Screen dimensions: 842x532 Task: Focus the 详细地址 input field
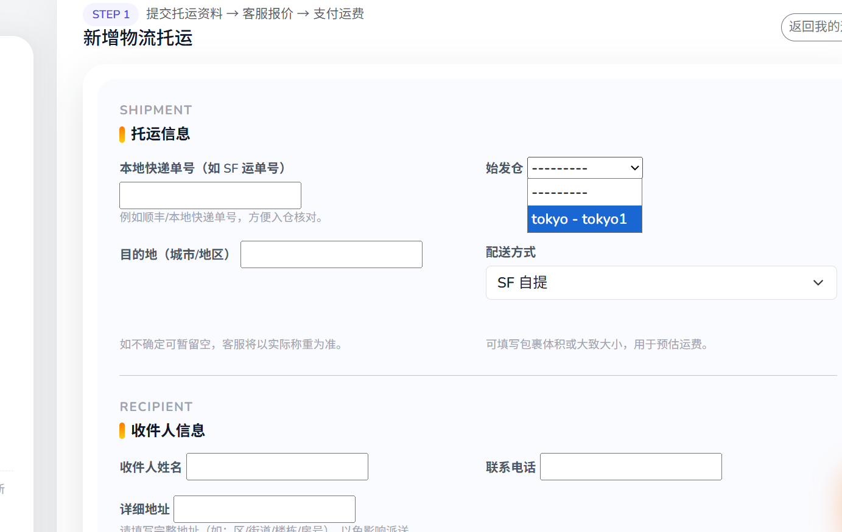pos(264,509)
